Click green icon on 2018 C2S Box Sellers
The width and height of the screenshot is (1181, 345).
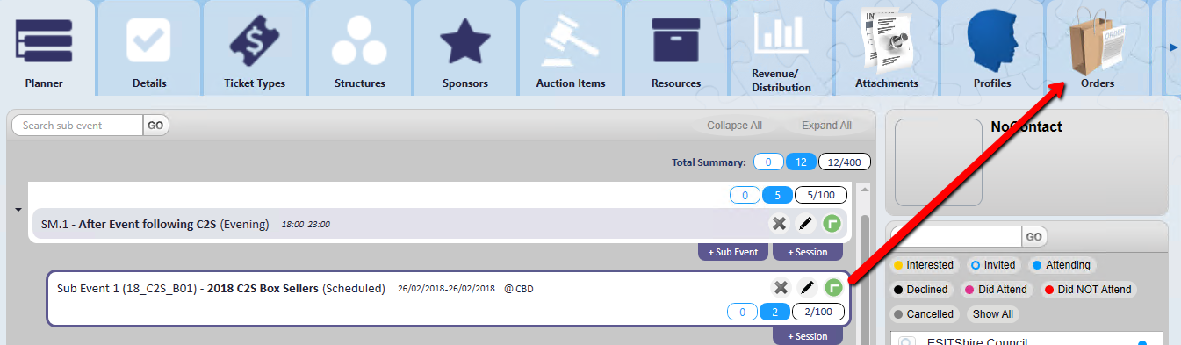pyautogui.click(x=832, y=288)
